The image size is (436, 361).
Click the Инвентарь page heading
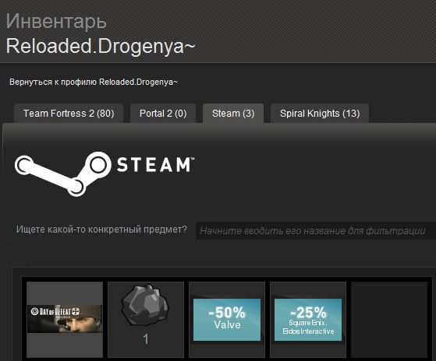pyautogui.click(x=56, y=21)
